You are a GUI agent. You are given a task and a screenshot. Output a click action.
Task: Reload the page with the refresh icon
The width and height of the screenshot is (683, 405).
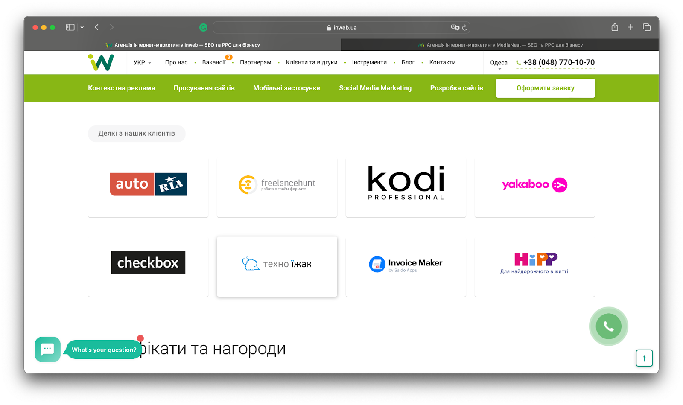(x=464, y=27)
